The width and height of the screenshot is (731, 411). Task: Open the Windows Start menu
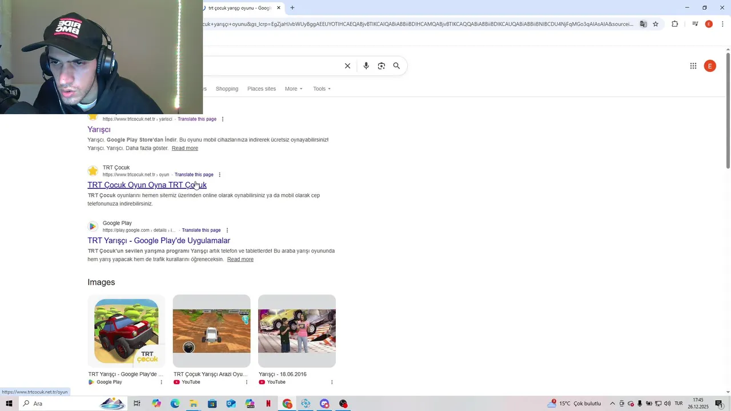pos(9,404)
